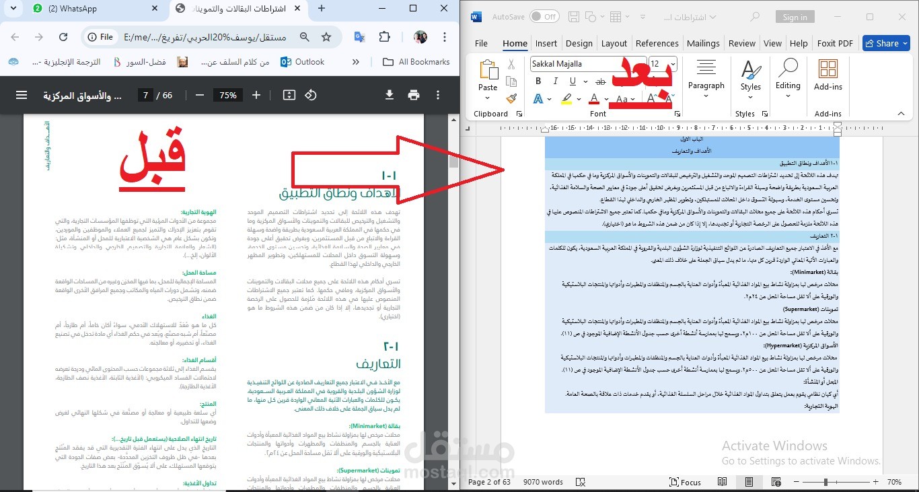919x492 pixels.
Task: Click the Text Effects blue A icon
Action: (x=538, y=99)
